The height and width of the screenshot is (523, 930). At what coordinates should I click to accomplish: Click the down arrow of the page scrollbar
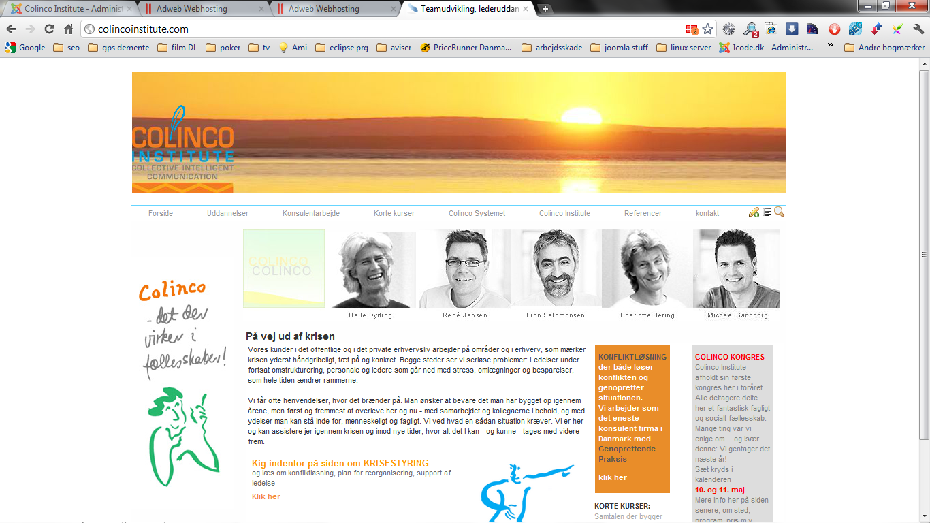coord(924,516)
